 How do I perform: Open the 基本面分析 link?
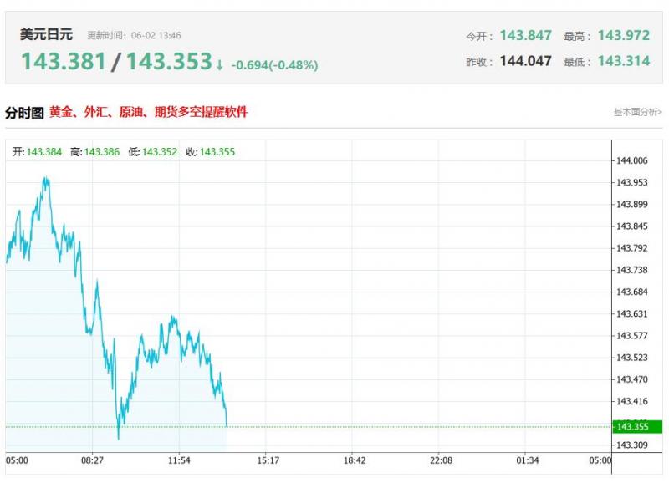[637, 112]
